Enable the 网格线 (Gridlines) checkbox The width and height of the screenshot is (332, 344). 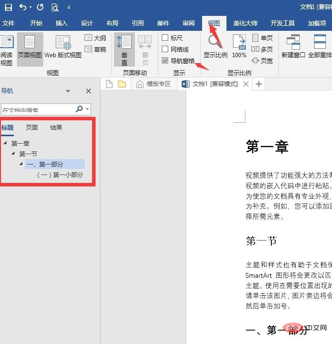[x=165, y=49]
